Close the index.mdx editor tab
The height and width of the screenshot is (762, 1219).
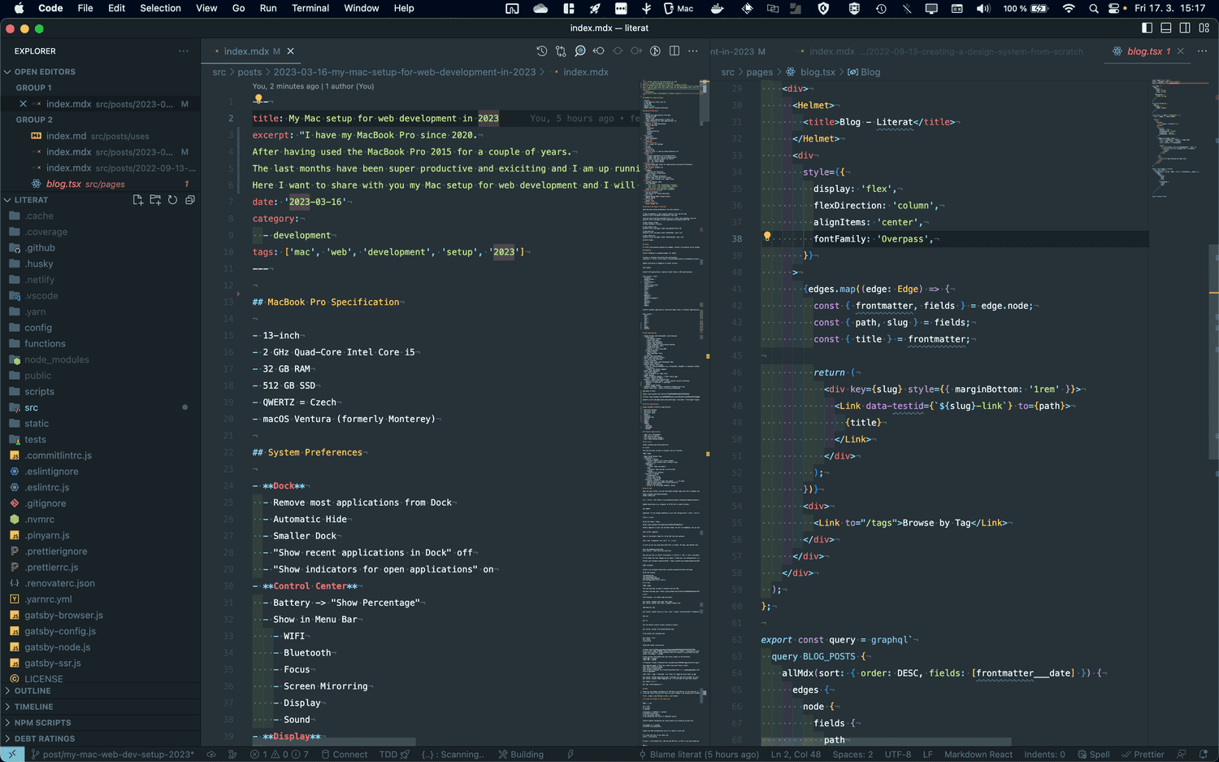pyautogui.click(x=291, y=51)
